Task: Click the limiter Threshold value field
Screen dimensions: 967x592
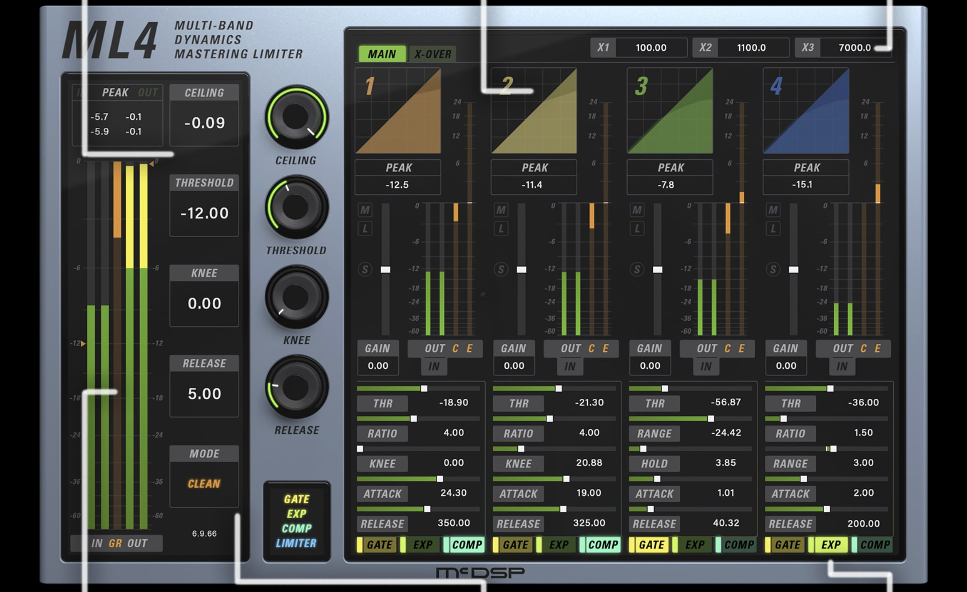Action: point(204,213)
